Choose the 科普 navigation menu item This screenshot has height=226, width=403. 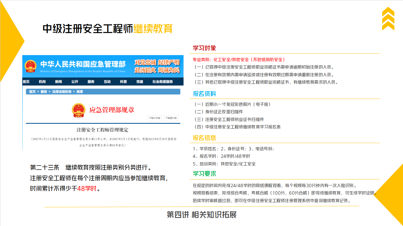(x=124, y=82)
